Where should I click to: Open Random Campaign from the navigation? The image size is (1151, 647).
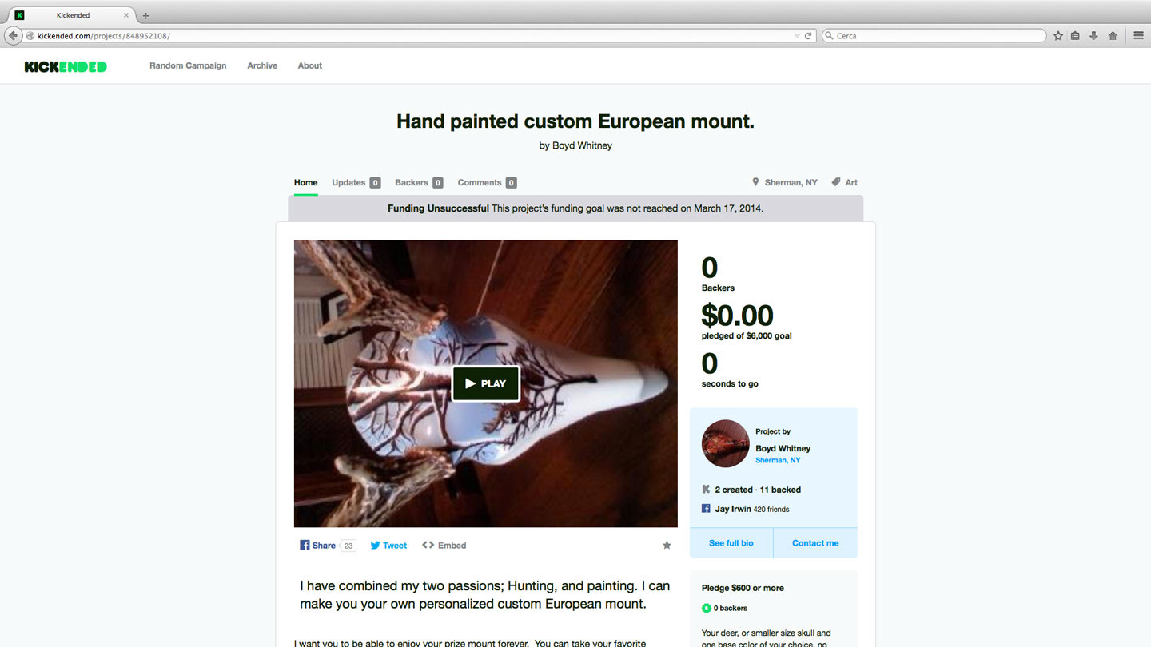(188, 65)
